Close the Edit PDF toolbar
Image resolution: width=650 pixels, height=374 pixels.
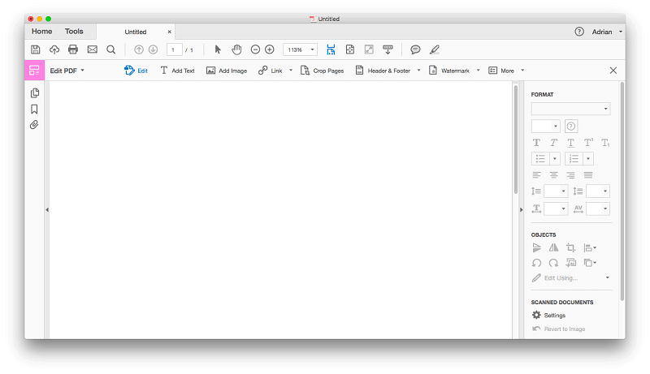(x=613, y=71)
